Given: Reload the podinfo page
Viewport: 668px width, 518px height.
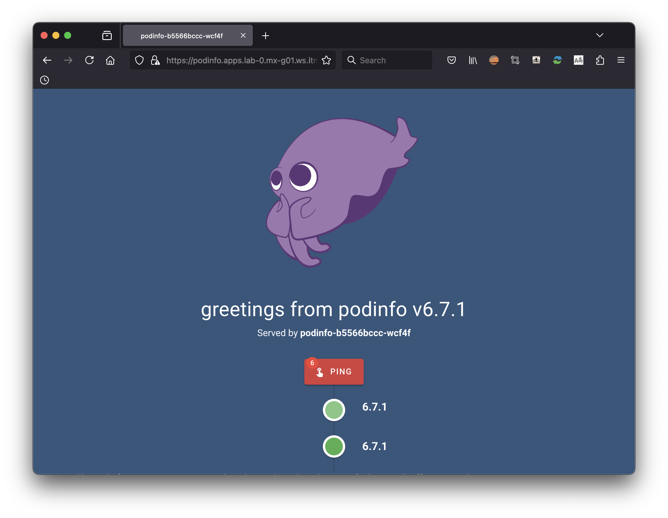Looking at the screenshot, I should click(x=89, y=60).
